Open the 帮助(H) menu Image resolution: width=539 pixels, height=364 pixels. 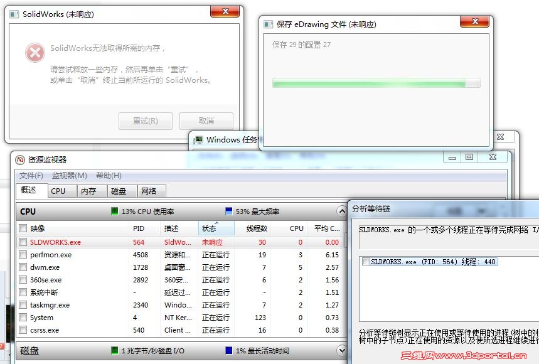click(109, 176)
